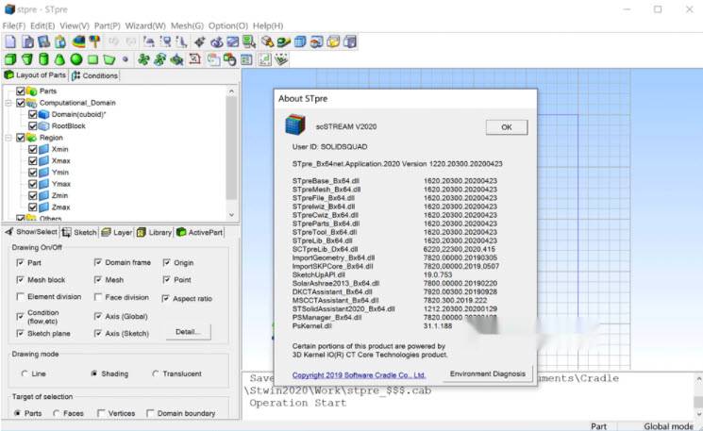703x431 pixels.
Task: Click the yellow folder icon in top toolbar
Action: 333,41
